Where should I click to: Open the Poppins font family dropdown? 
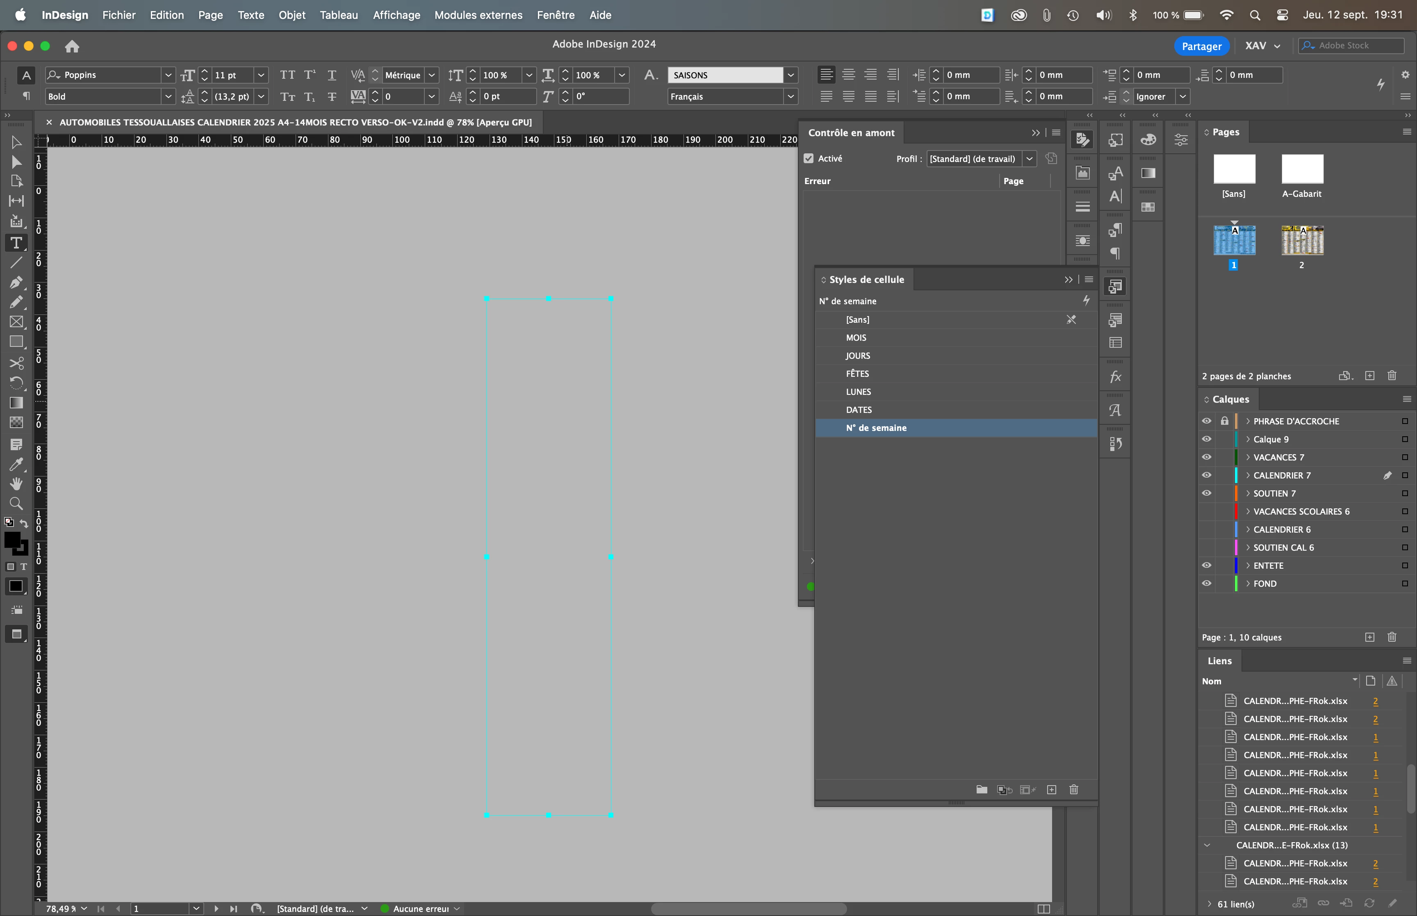(168, 75)
